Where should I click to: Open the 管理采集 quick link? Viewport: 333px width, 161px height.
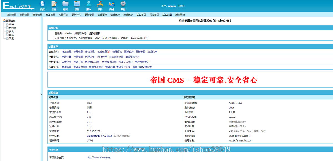click(x=90, y=57)
